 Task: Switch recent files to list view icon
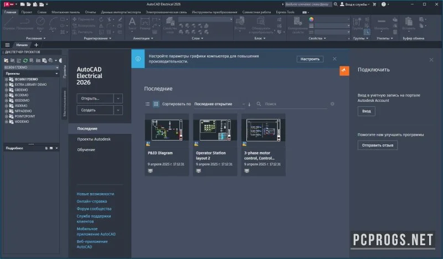pos(147,104)
